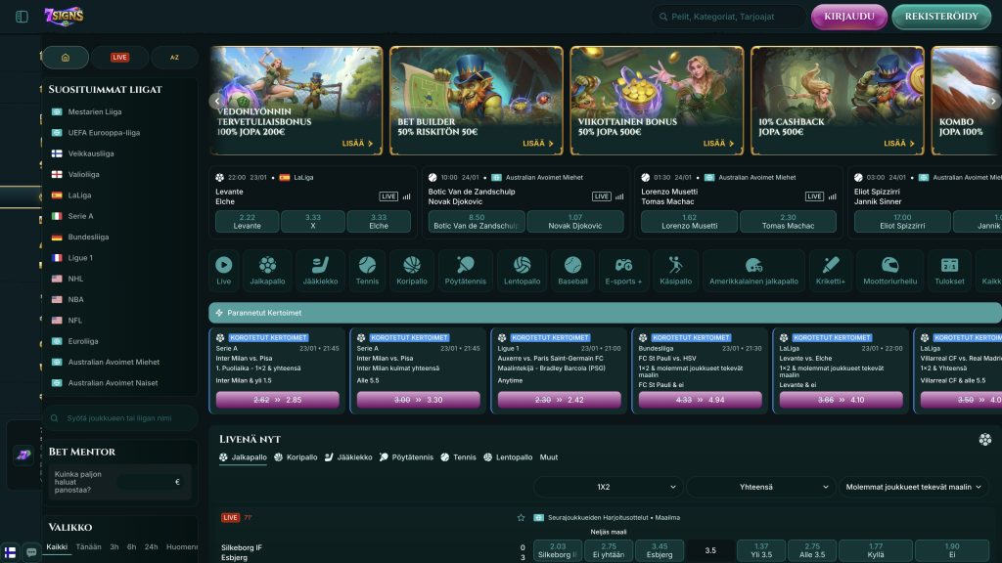This screenshot has height=563, width=1002.
Task: Favorite the Silkeborg IF match star
Action: coord(521,518)
